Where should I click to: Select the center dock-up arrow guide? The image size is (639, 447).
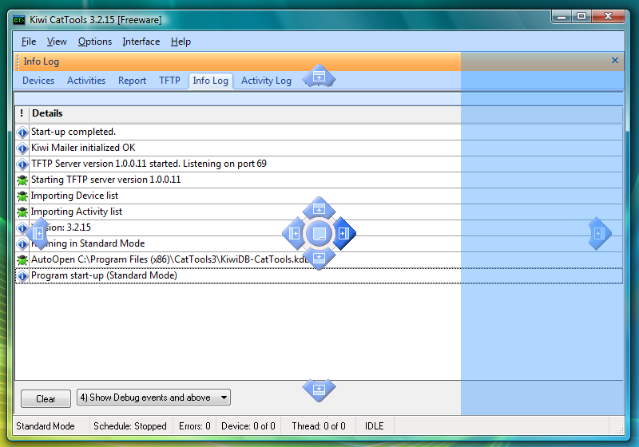319,209
